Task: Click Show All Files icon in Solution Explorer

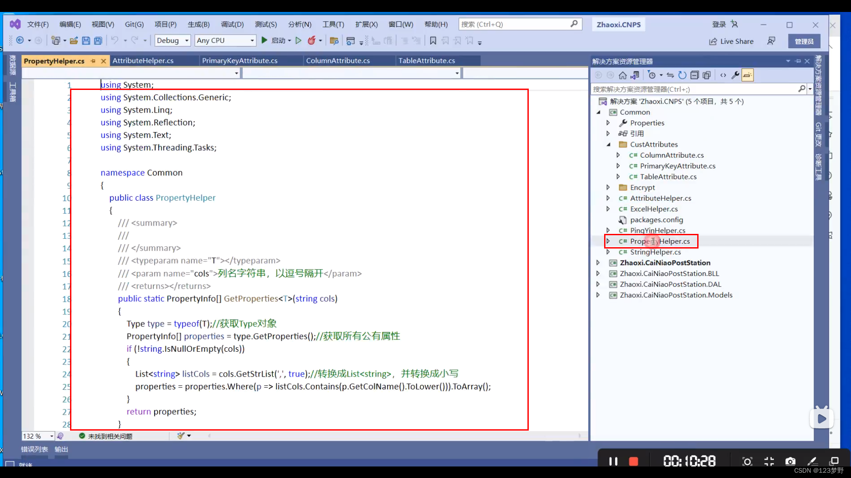Action: (707, 75)
